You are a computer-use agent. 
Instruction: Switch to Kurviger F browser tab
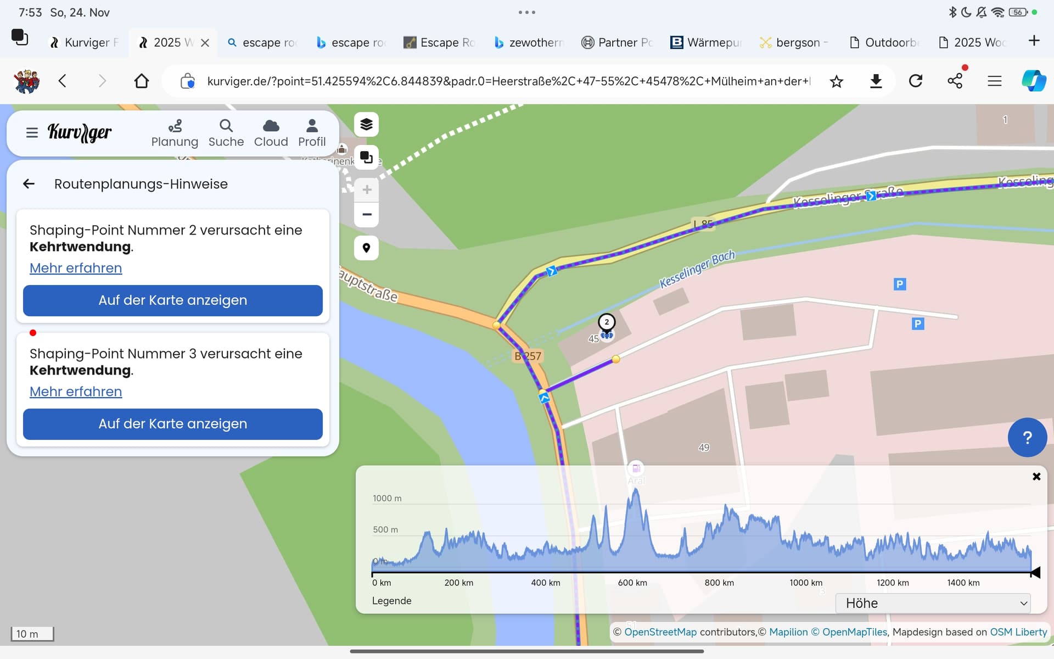click(x=85, y=43)
